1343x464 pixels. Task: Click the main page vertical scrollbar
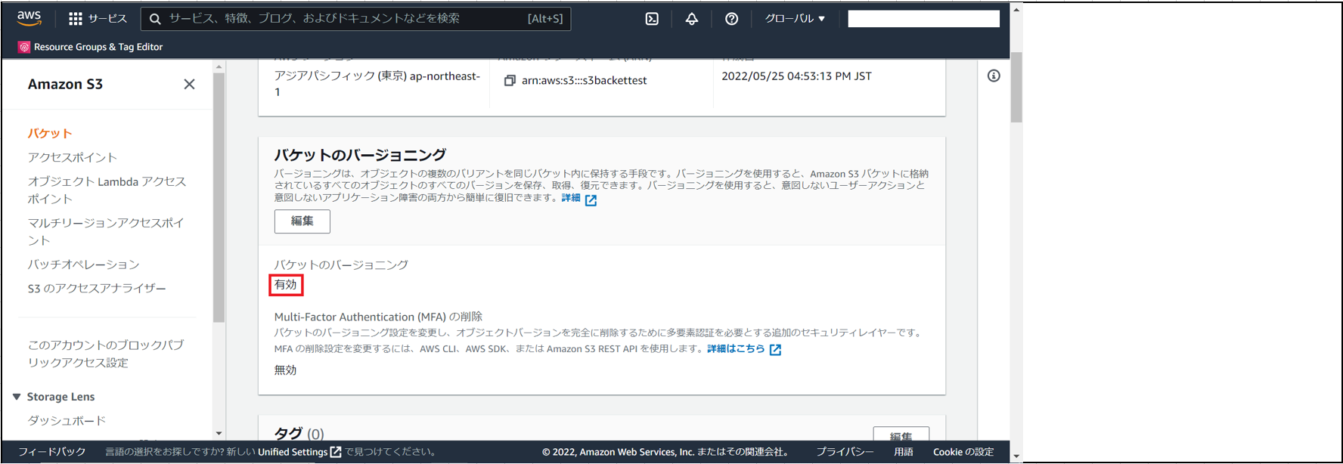tap(1016, 87)
